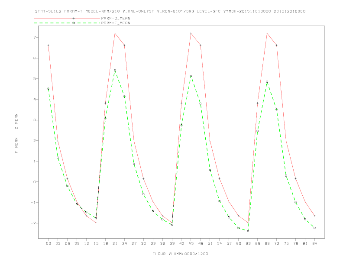Click x-axis tick label 48
The height and width of the screenshot is (265, 343).
click(201, 243)
